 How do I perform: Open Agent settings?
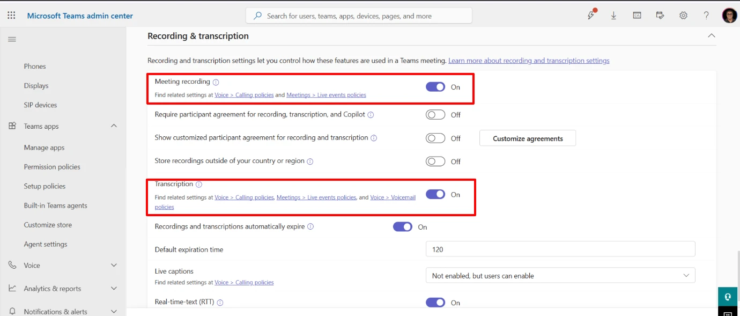[46, 244]
